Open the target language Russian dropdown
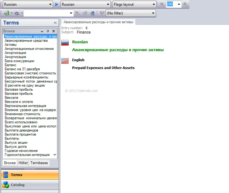Viewport: 229px width, 193px height. (108, 4)
